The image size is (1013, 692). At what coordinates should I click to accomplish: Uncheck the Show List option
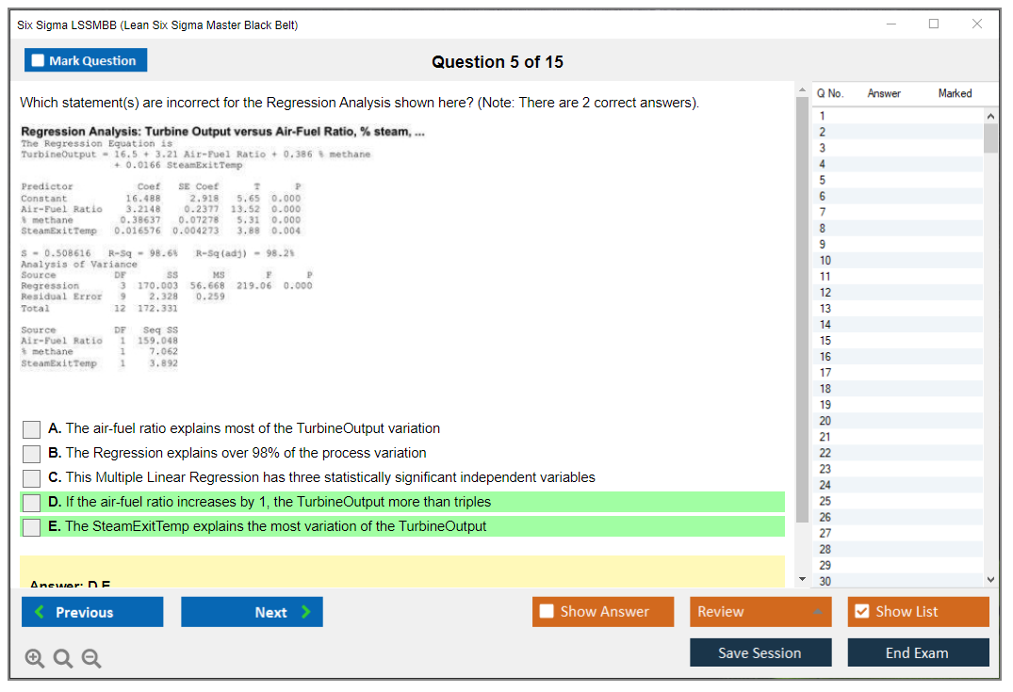861,612
